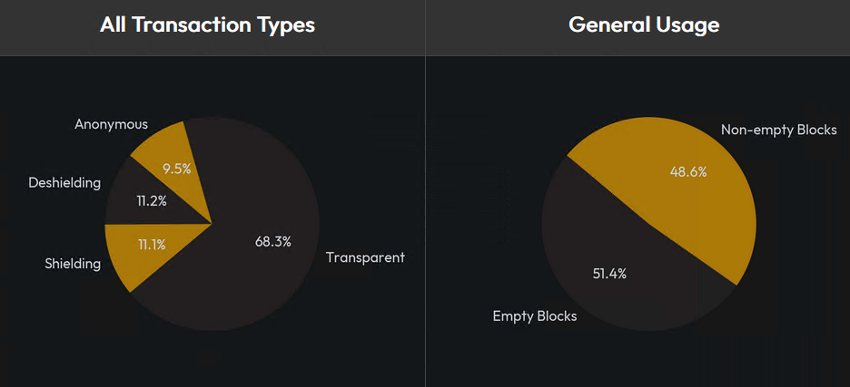The width and height of the screenshot is (850, 387).
Task: Click the Anonymous text label
Action: (111, 124)
